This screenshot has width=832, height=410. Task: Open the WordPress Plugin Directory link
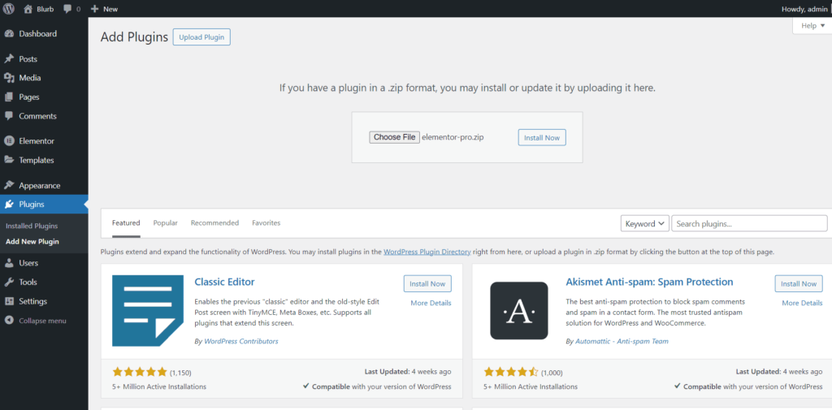[x=427, y=252]
